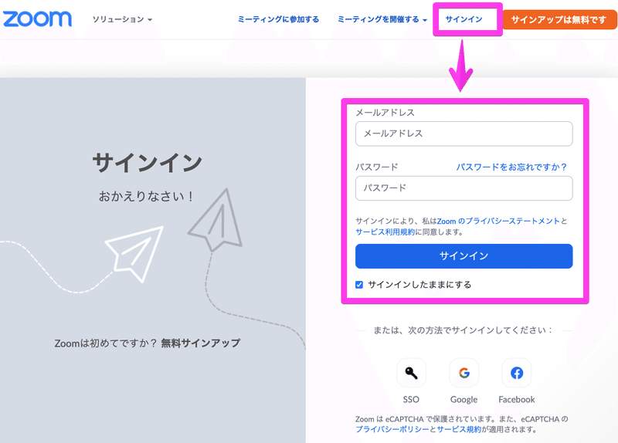Open the サービス規約 link at the bottom
Image resolution: width=618 pixels, height=443 pixels.
[459, 429]
